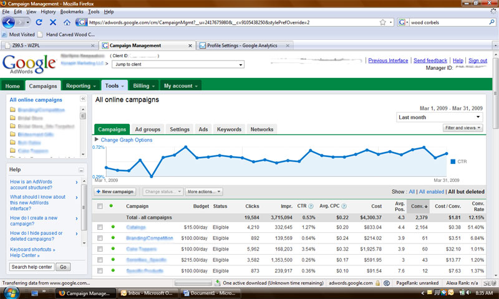Close the Campaign Management tab
The height and width of the screenshot is (299, 499).
point(190,45)
